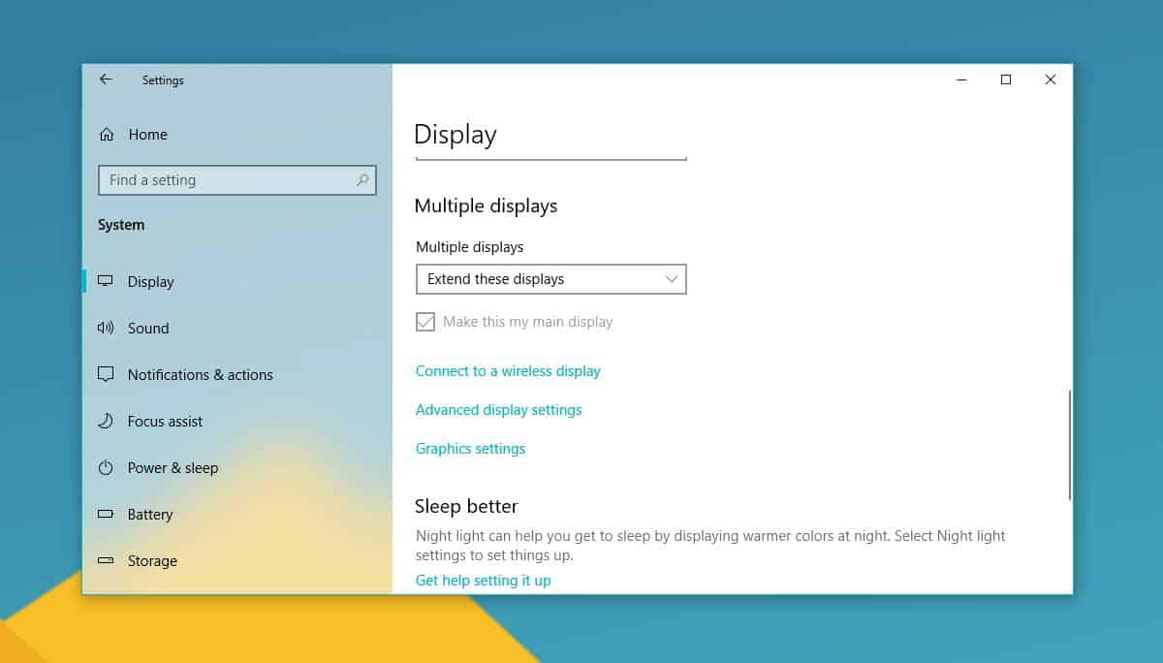Open Settings Home via the house icon

[x=107, y=134]
